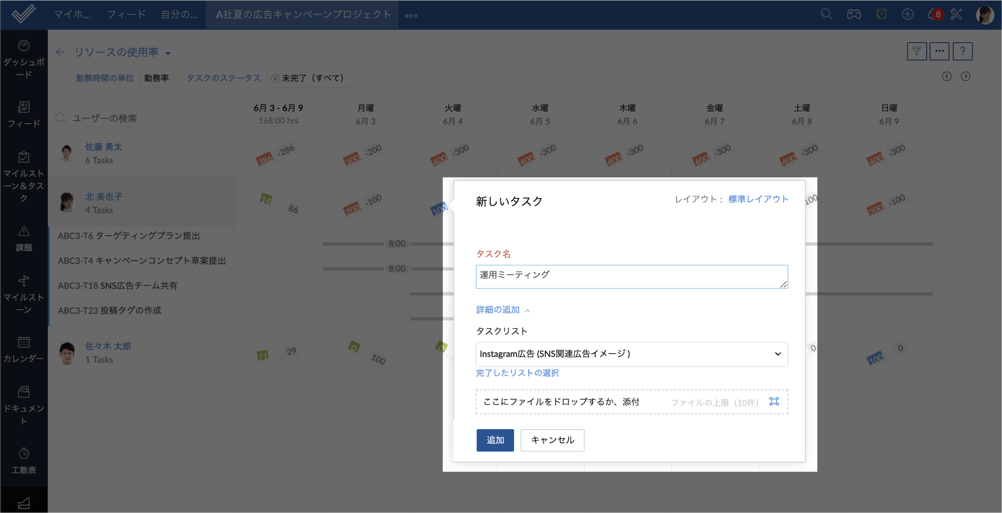Click the back arrow beside リソースの使用率
The image size is (1002, 513).
(x=60, y=52)
